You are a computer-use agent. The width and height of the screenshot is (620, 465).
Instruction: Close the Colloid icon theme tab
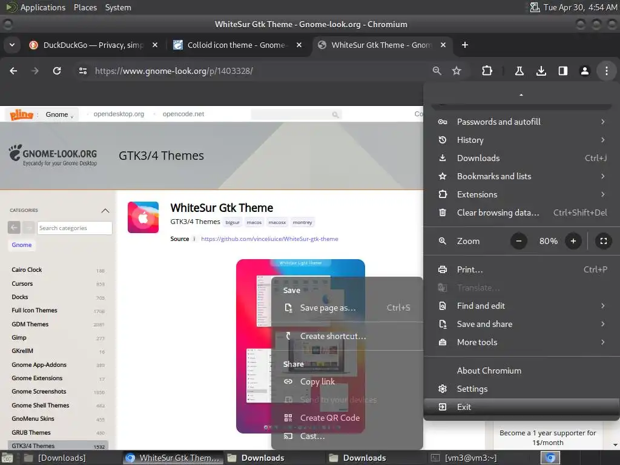(299, 45)
